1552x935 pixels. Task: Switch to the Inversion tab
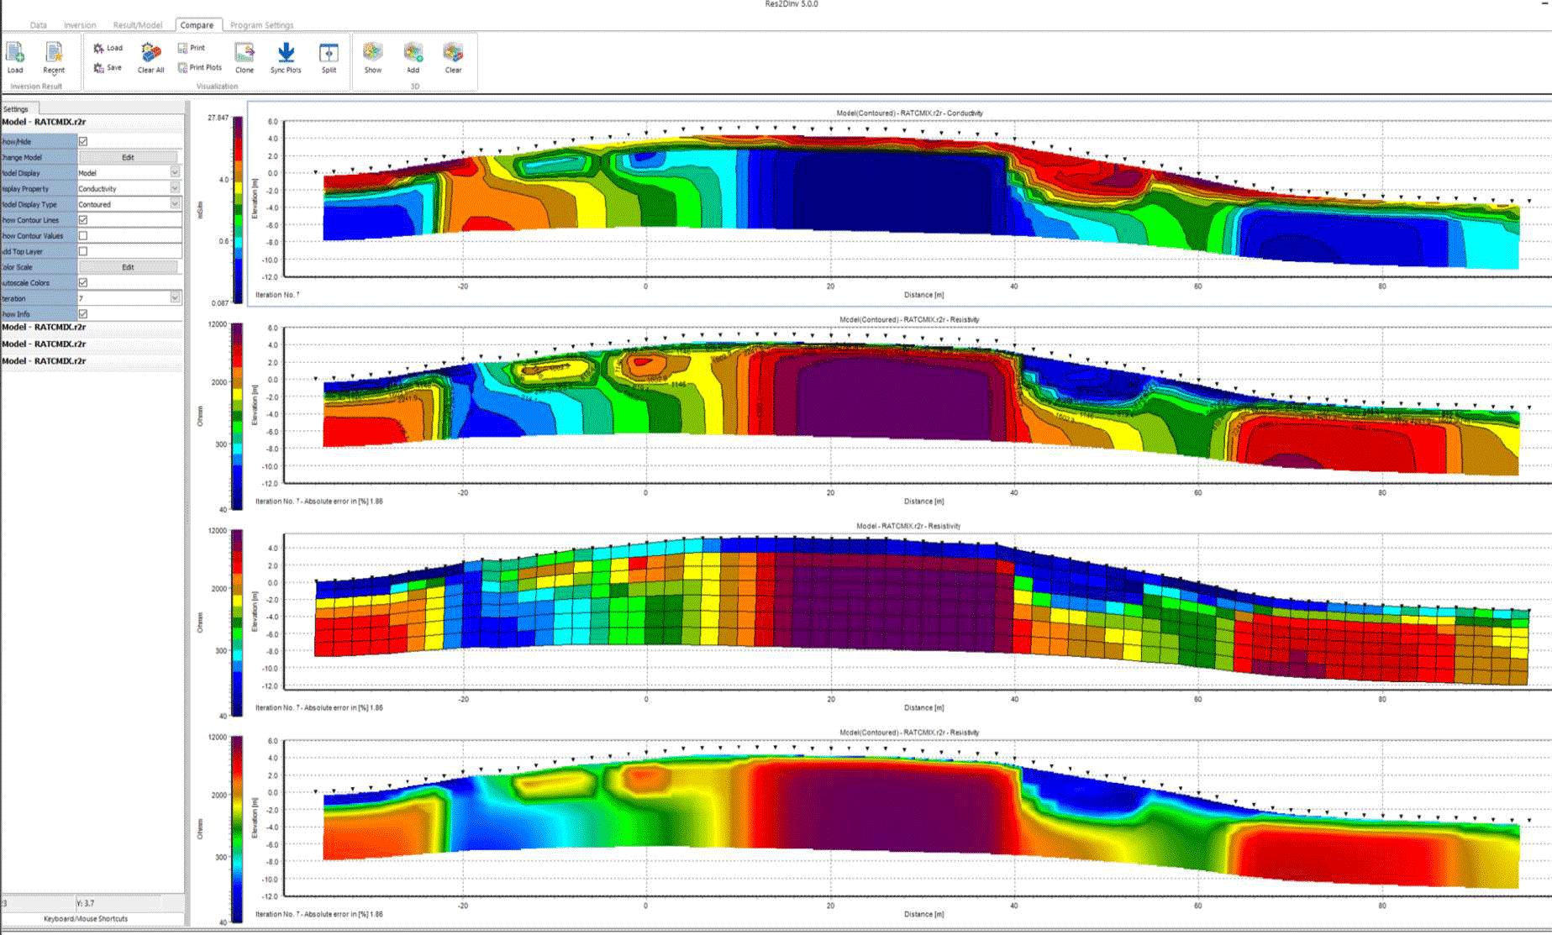click(80, 25)
